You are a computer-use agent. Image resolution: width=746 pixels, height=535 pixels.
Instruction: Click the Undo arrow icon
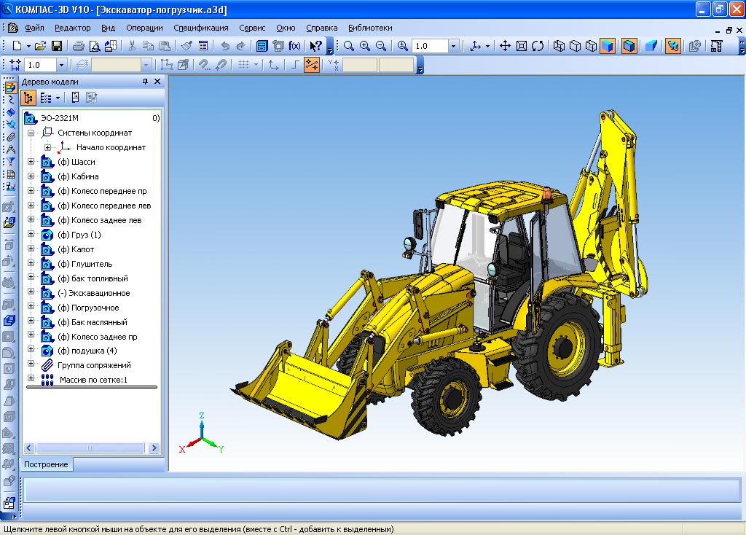tap(225, 46)
